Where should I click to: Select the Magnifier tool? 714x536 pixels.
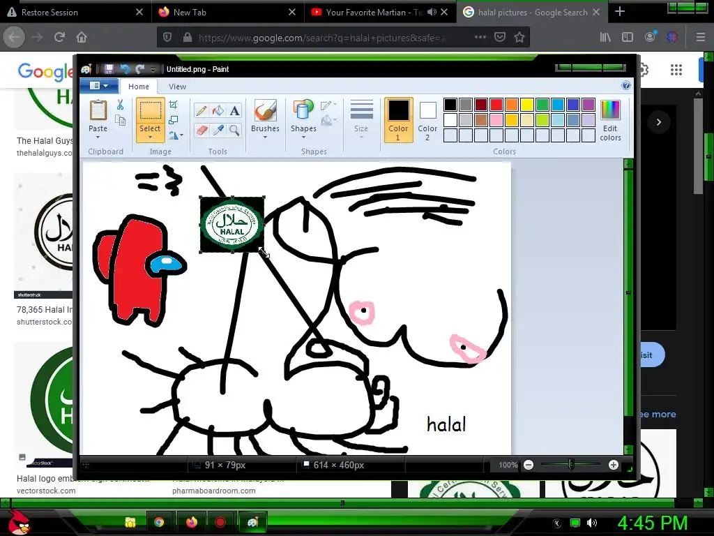point(234,131)
